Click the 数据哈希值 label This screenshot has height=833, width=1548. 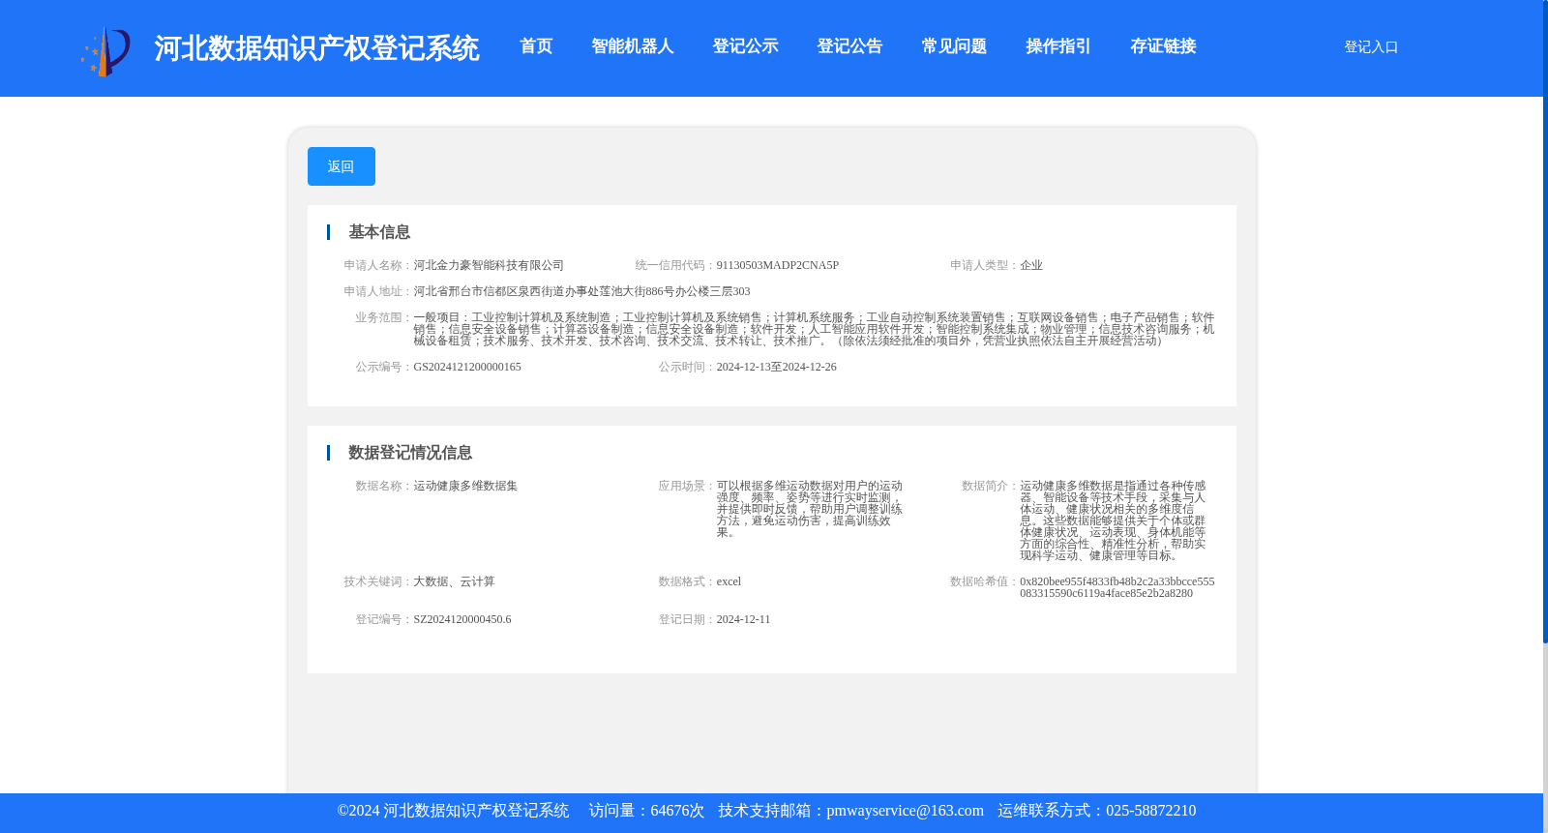984,581
